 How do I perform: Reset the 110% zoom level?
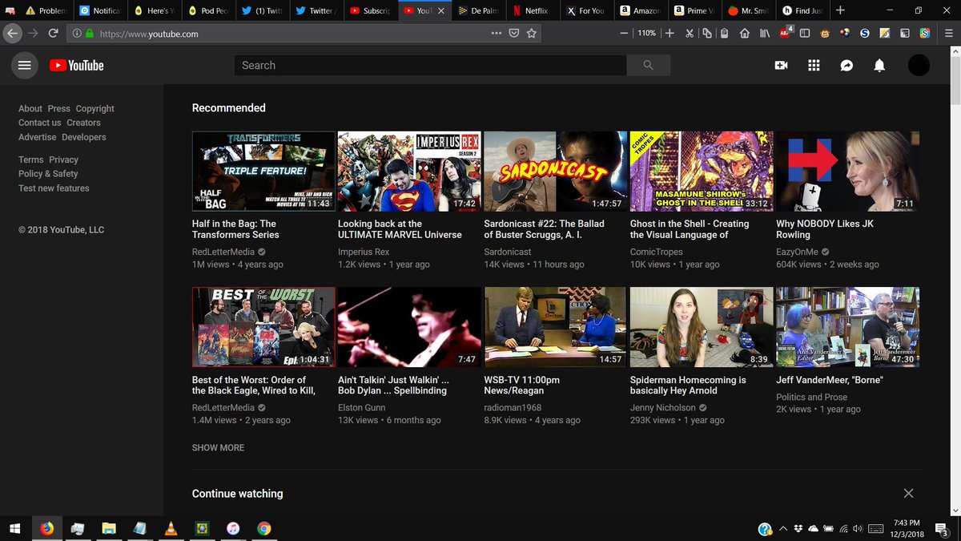pyautogui.click(x=647, y=34)
